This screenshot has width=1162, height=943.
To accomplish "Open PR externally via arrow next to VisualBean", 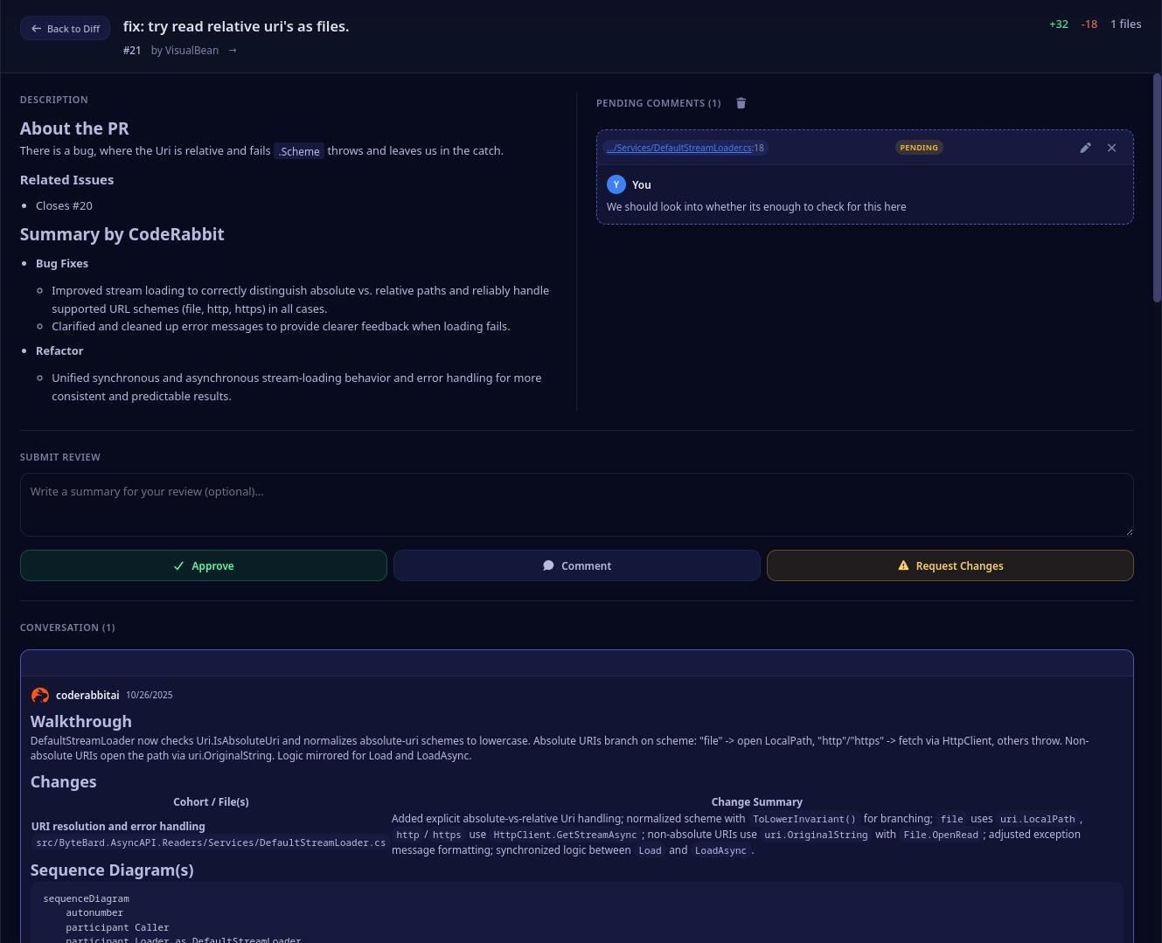I will pyautogui.click(x=232, y=50).
